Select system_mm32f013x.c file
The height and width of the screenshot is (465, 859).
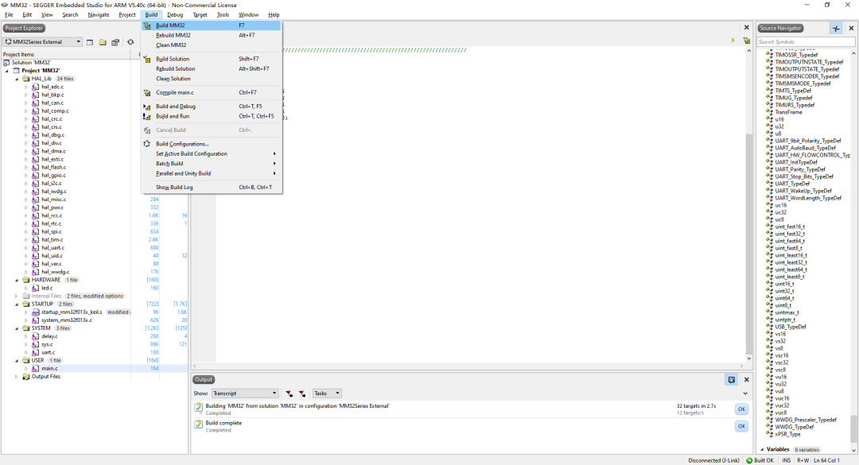[67, 320]
